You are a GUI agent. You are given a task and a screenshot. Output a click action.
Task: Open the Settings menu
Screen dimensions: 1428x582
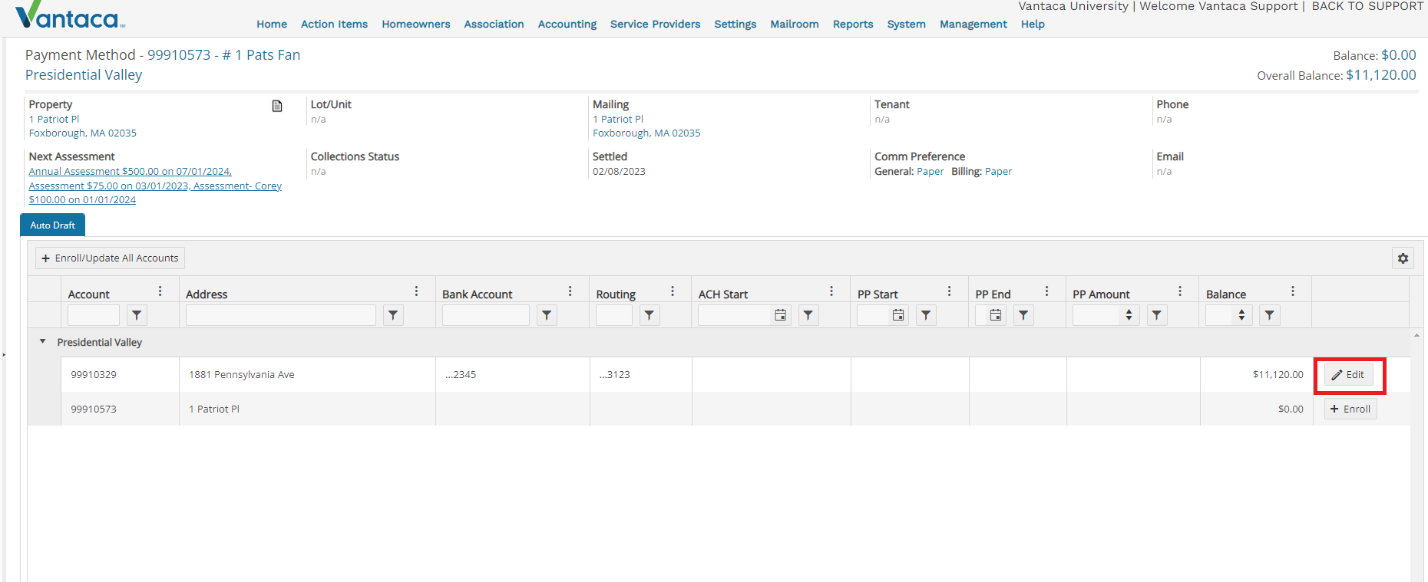(735, 24)
